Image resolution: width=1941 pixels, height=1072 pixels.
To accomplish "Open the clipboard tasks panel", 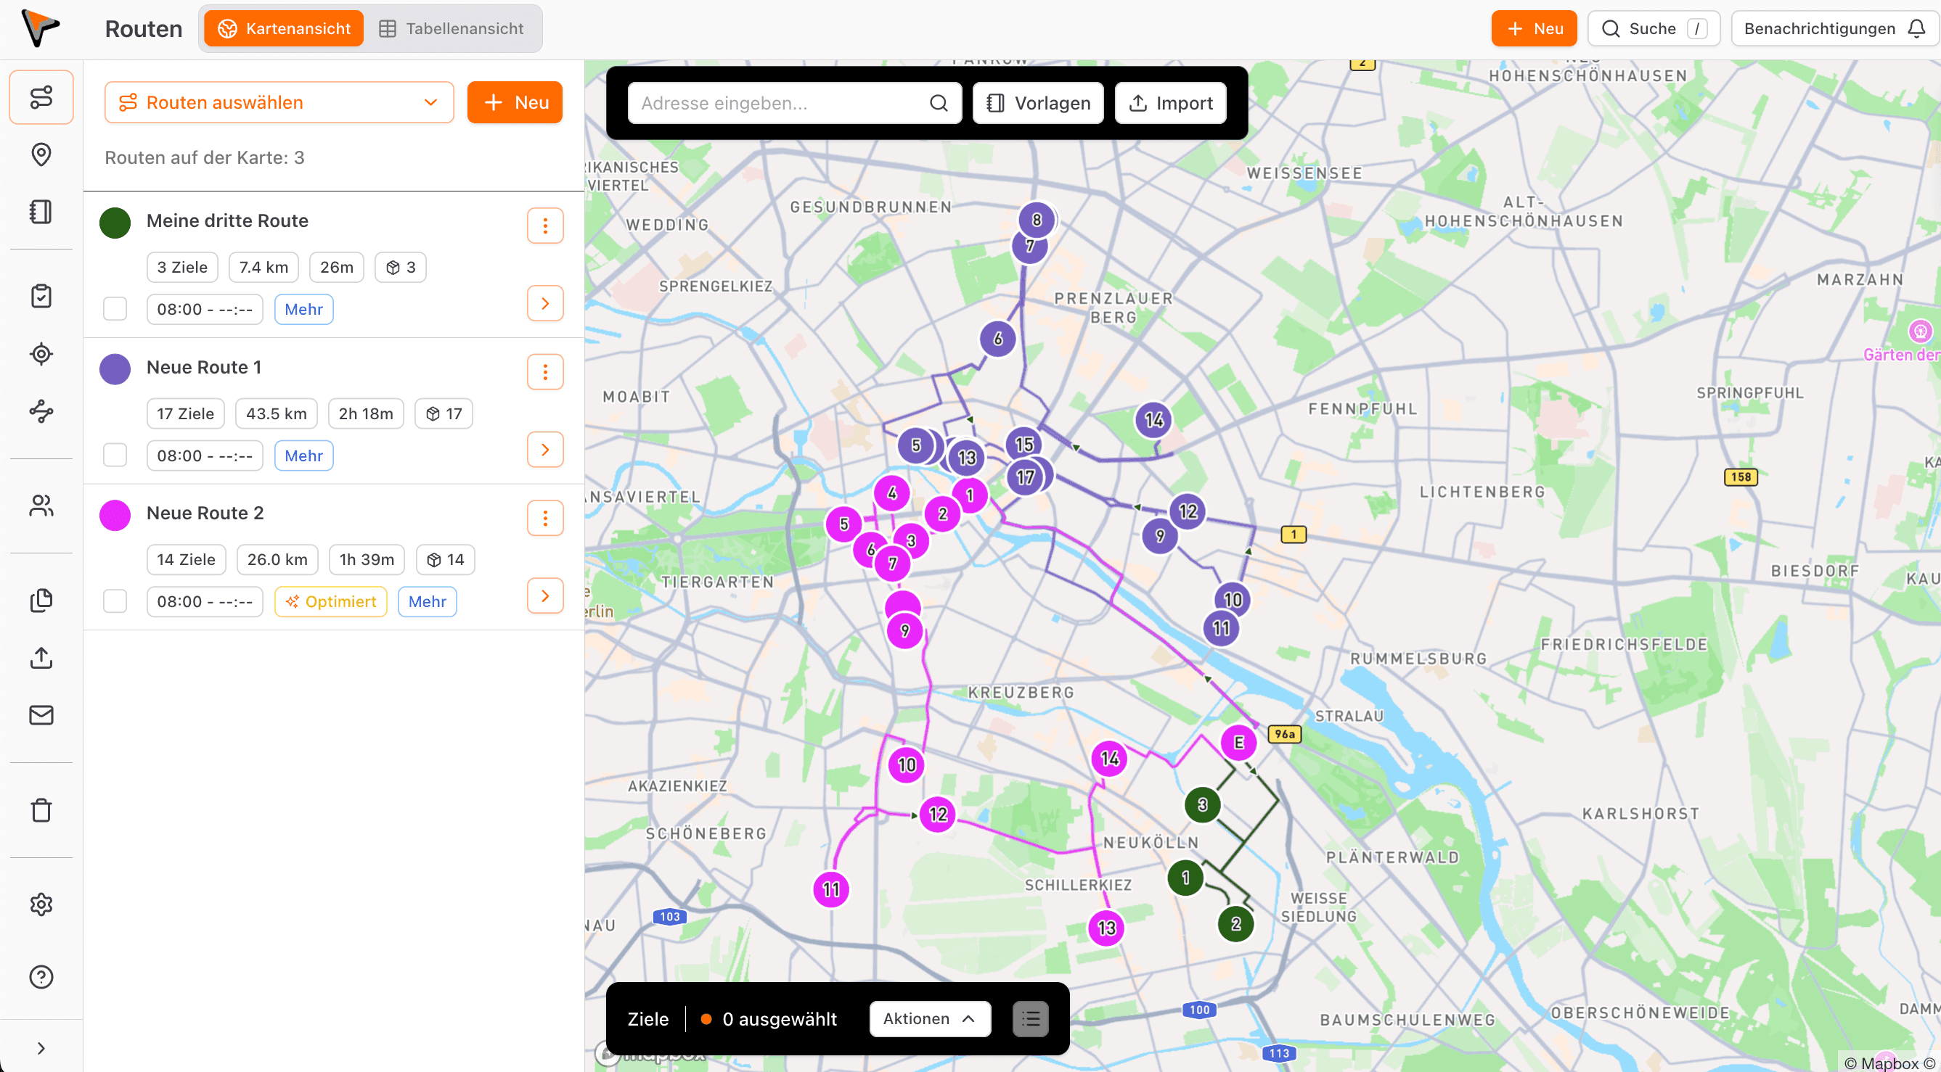I will pyautogui.click(x=41, y=296).
